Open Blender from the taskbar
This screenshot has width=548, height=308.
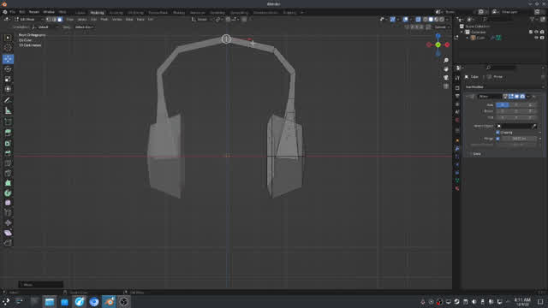coord(109,302)
